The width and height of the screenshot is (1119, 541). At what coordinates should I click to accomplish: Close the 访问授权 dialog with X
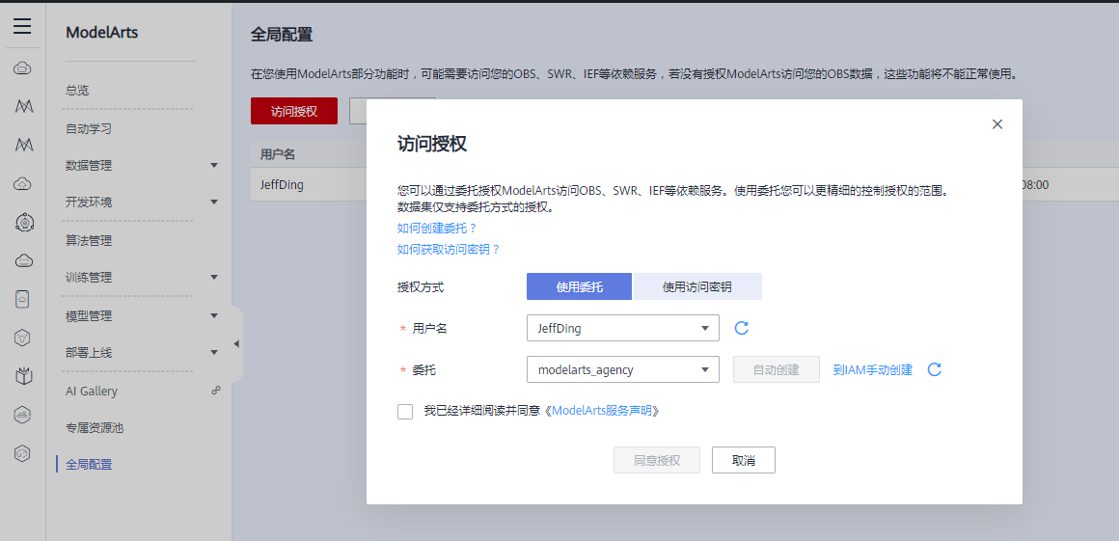pyautogui.click(x=996, y=124)
